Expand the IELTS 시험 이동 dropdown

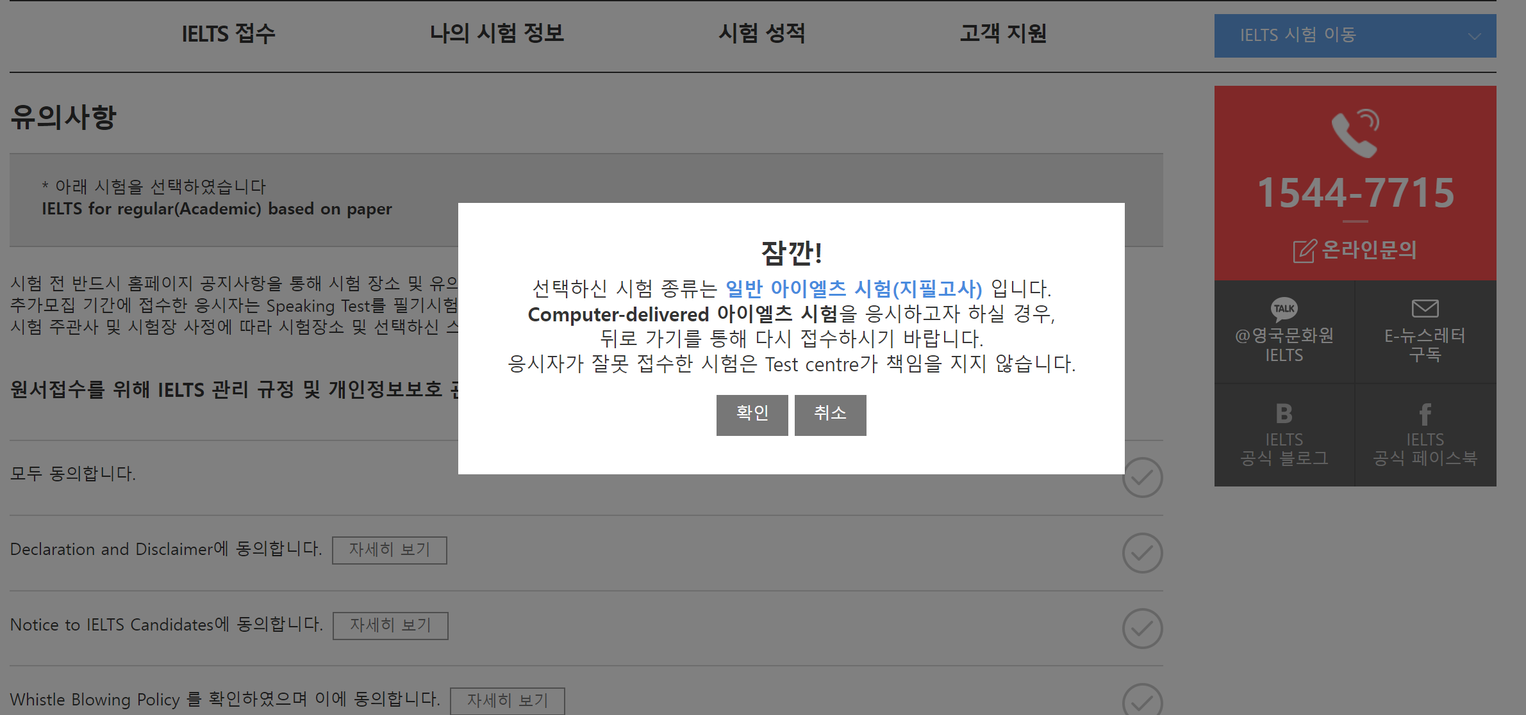tap(1297, 35)
